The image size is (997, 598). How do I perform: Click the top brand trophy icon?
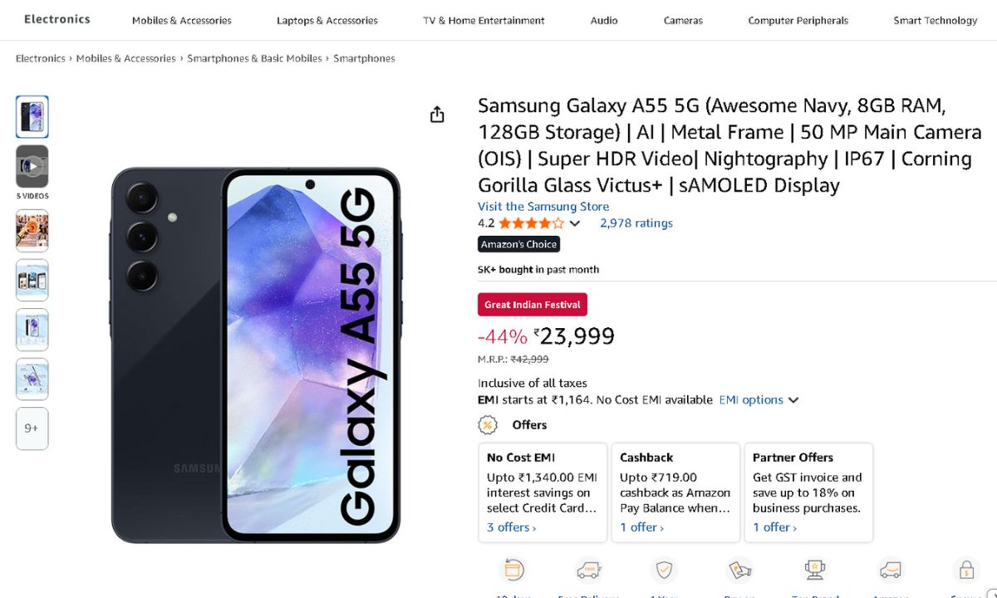815,570
